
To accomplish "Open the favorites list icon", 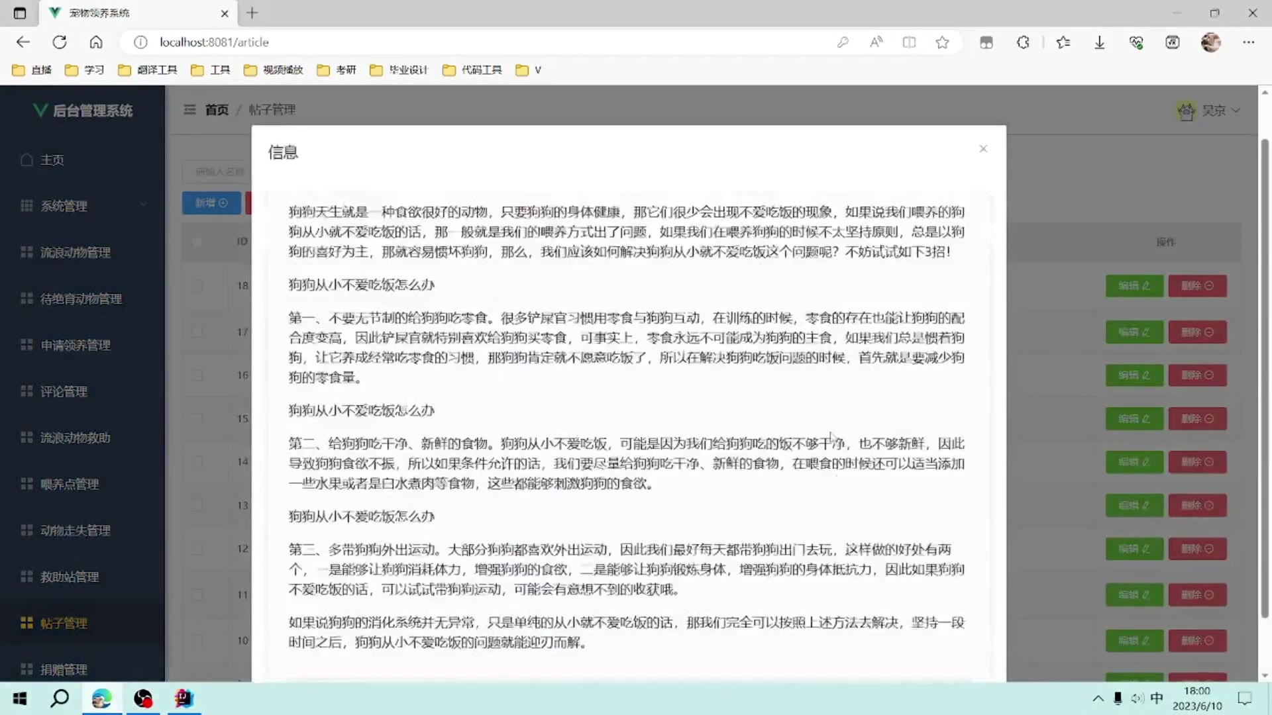I will point(1063,42).
